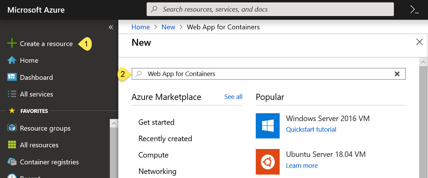Clear the Web App for Containers search
428x178 pixels.
pos(397,74)
